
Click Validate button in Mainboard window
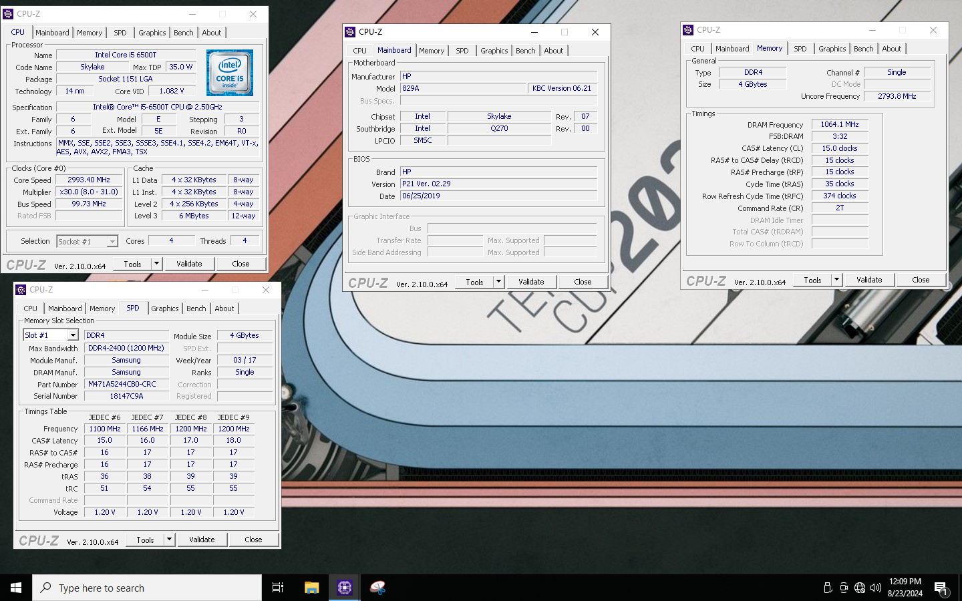point(531,282)
